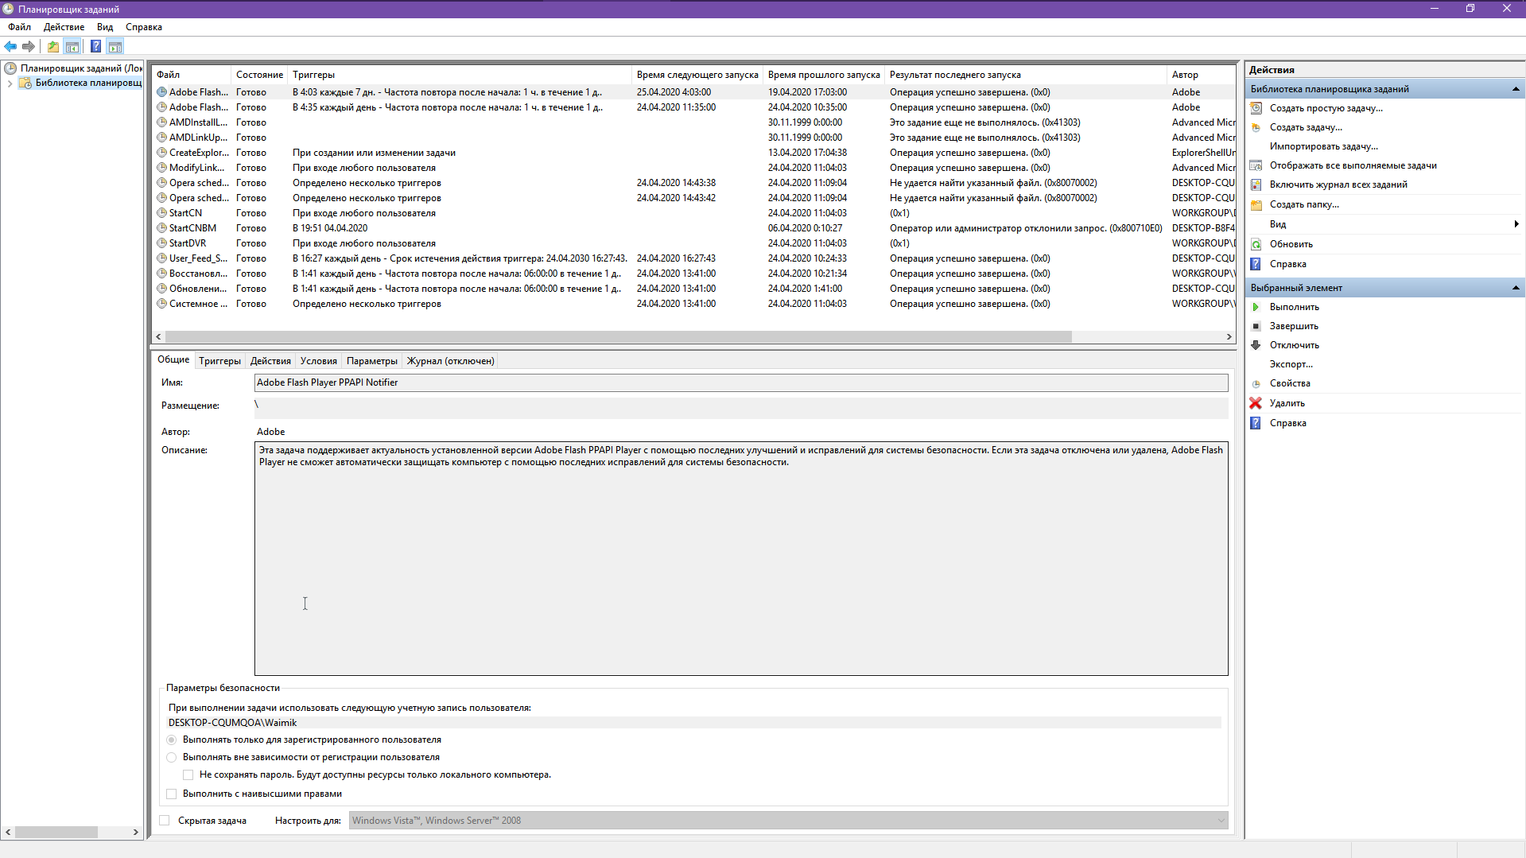Switch to the Журнал (отключен) tab

tap(451, 361)
